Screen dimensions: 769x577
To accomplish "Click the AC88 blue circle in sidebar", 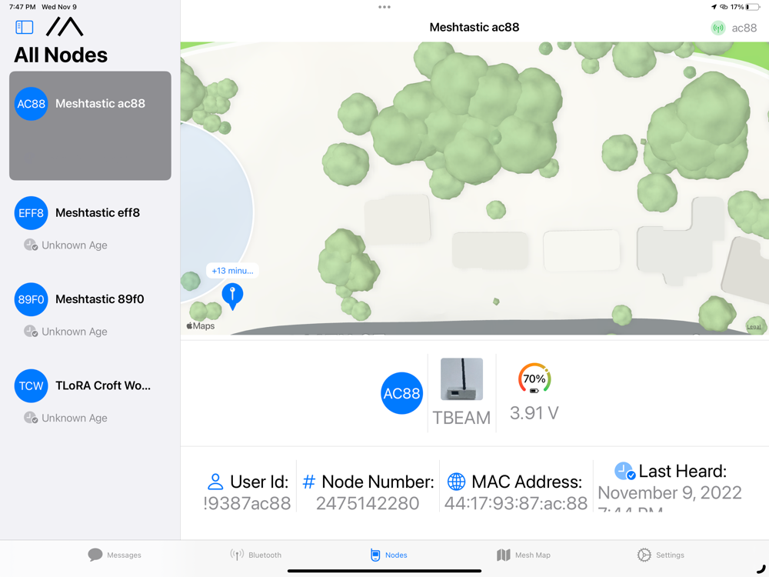I will 31,104.
